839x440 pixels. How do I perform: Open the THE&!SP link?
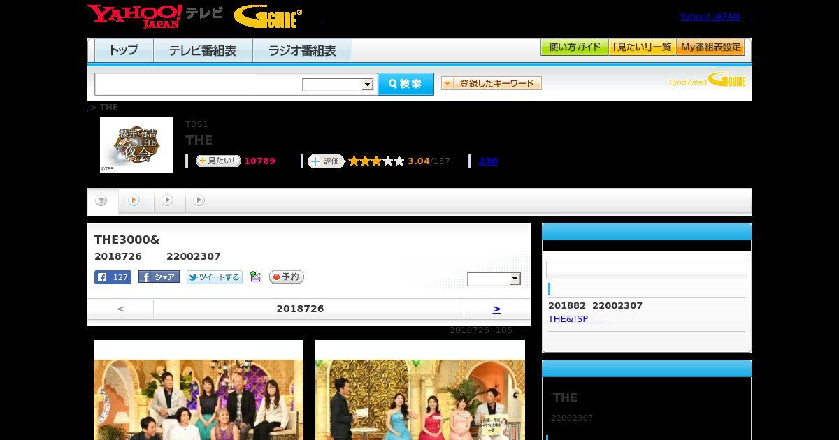pyautogui.click(x=576, y=319)
